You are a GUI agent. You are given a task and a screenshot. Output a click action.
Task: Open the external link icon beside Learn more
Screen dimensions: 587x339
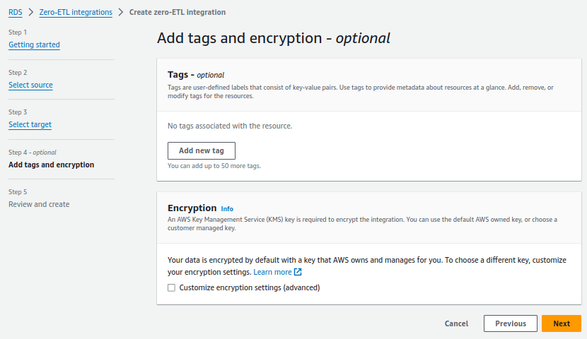point(298,272)
